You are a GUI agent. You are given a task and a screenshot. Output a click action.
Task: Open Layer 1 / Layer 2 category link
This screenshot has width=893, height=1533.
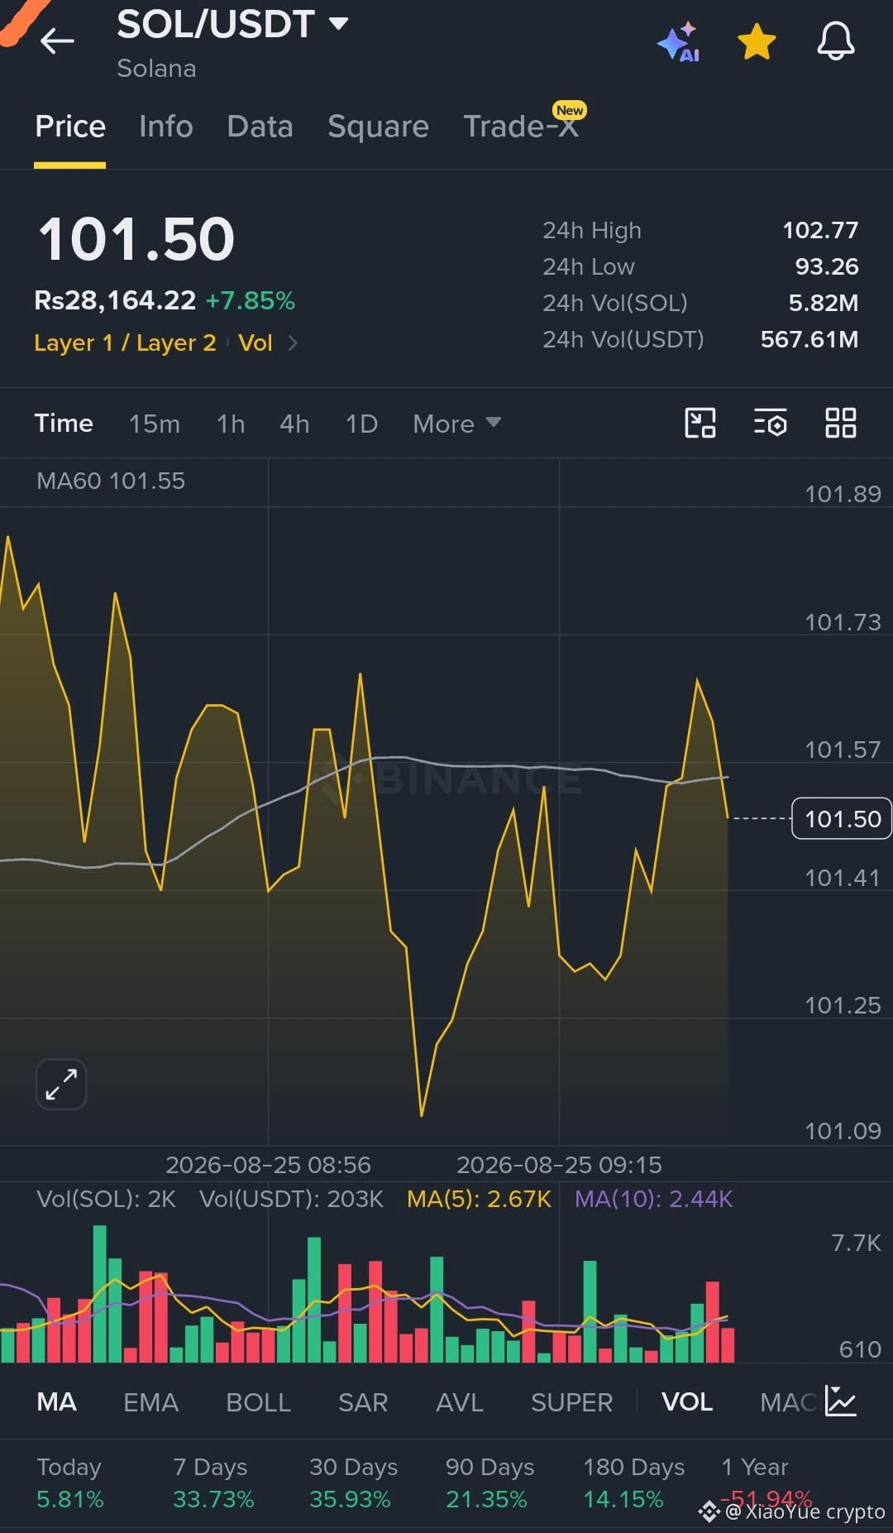(x=125, y=343)
